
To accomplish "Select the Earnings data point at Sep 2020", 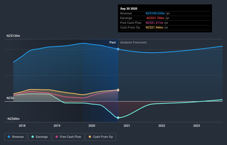I will 118,118.
